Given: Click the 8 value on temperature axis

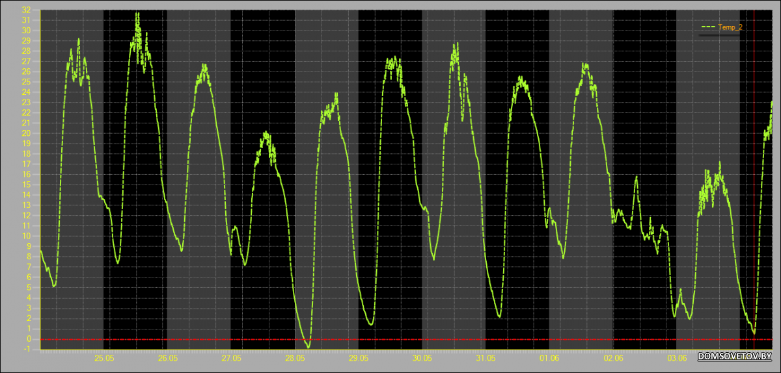Looking at the screenshot, I should pyautogui.click(x=28, y=257).
